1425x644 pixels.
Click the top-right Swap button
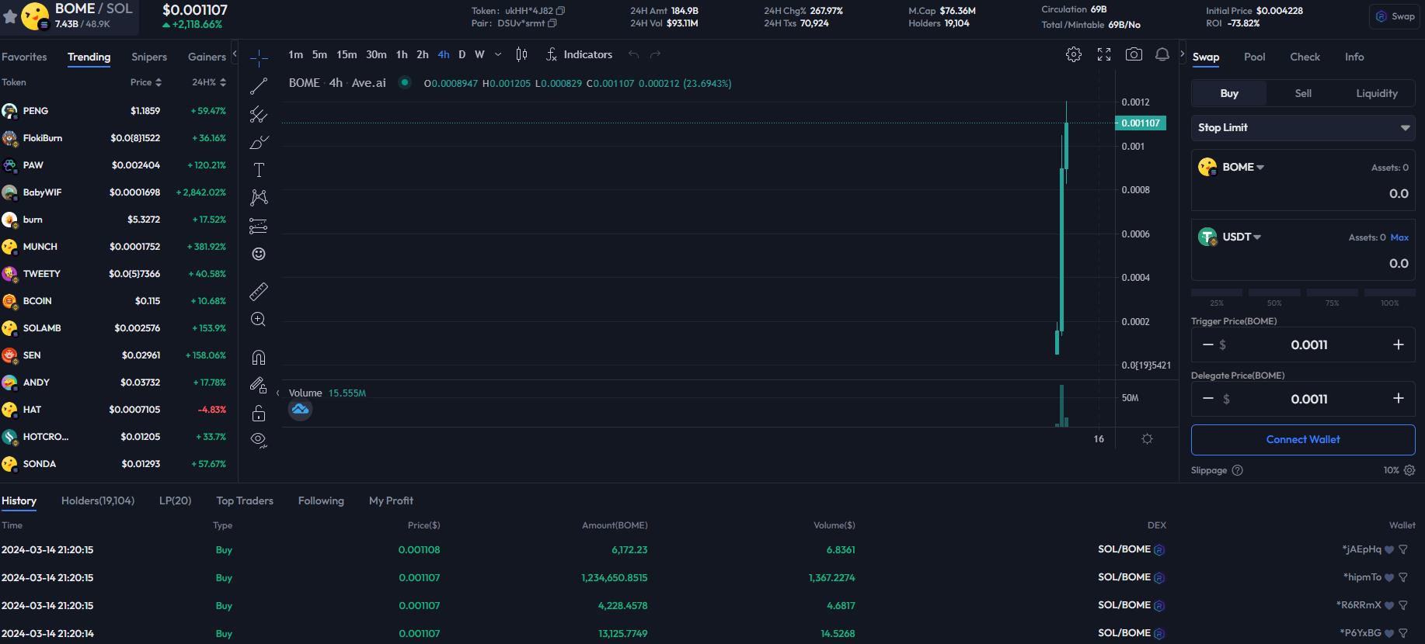1395,16
